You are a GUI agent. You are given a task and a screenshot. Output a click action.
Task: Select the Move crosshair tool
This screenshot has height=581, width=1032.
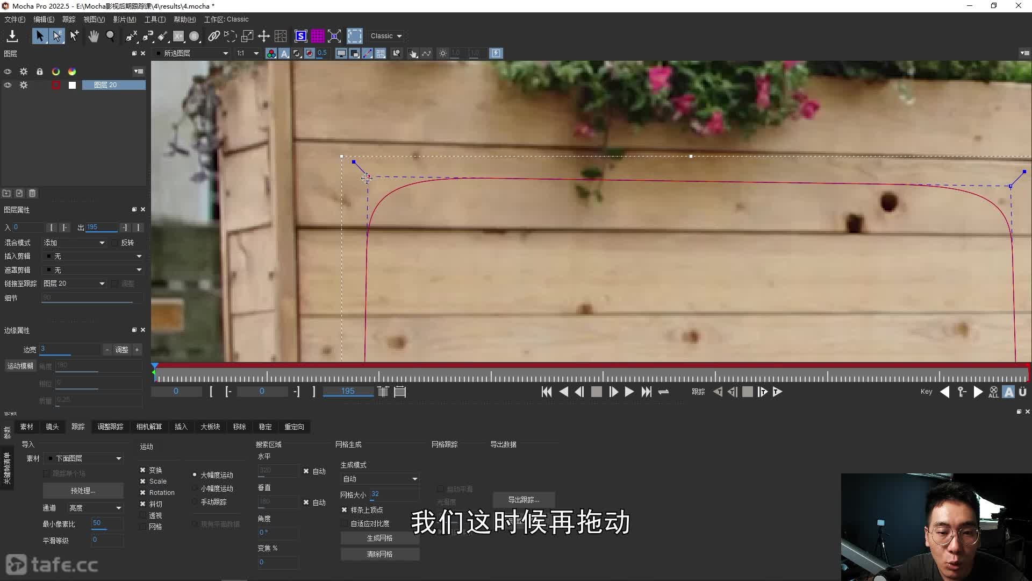(264, 36)
